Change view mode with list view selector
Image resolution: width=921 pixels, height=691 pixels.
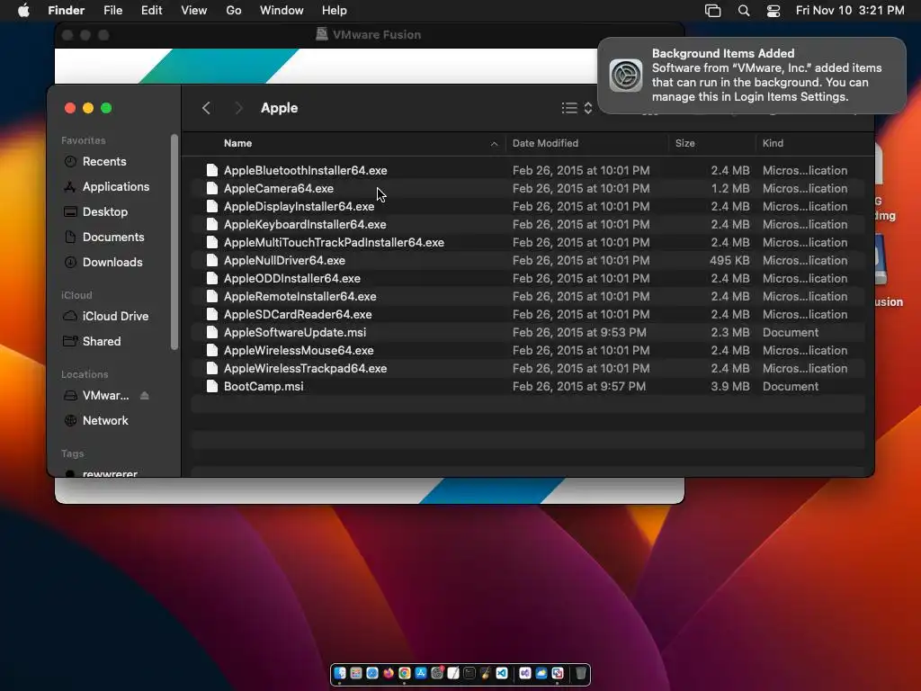pos(577,108)
